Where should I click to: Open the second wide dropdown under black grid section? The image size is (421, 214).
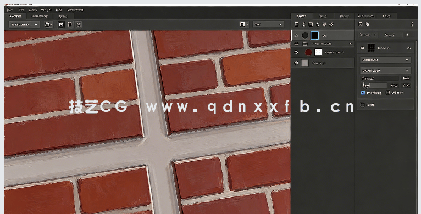385,71
